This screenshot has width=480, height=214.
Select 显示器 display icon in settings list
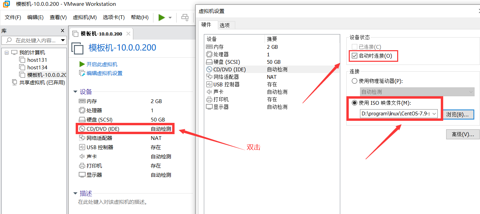[209, 107]
